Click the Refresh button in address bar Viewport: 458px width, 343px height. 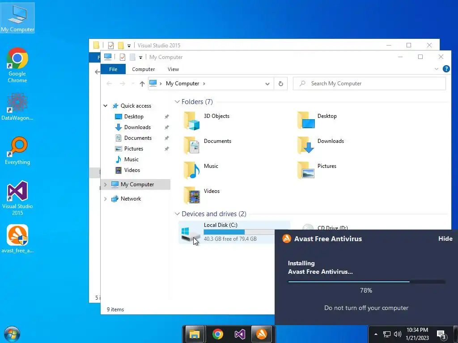(281, 84)
